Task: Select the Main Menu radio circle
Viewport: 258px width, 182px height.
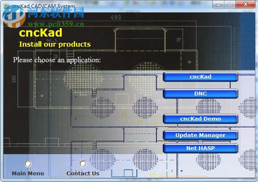Action: pos(28,164)
